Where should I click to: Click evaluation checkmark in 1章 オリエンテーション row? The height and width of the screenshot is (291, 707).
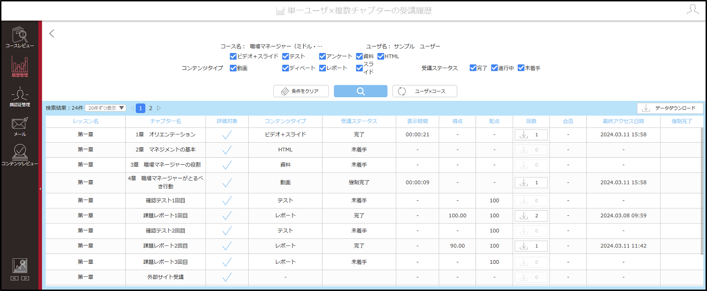click(227, 135)
